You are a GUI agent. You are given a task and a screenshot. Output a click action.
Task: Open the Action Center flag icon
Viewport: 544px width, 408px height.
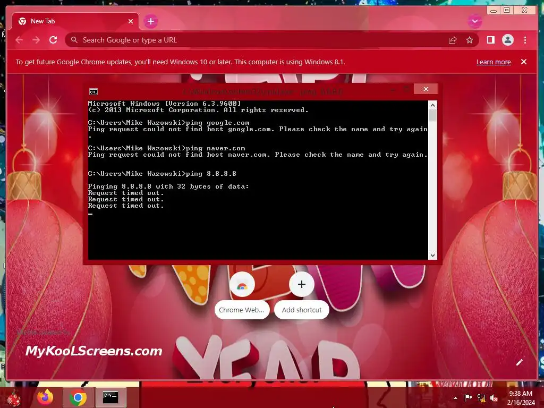(468, 398)
